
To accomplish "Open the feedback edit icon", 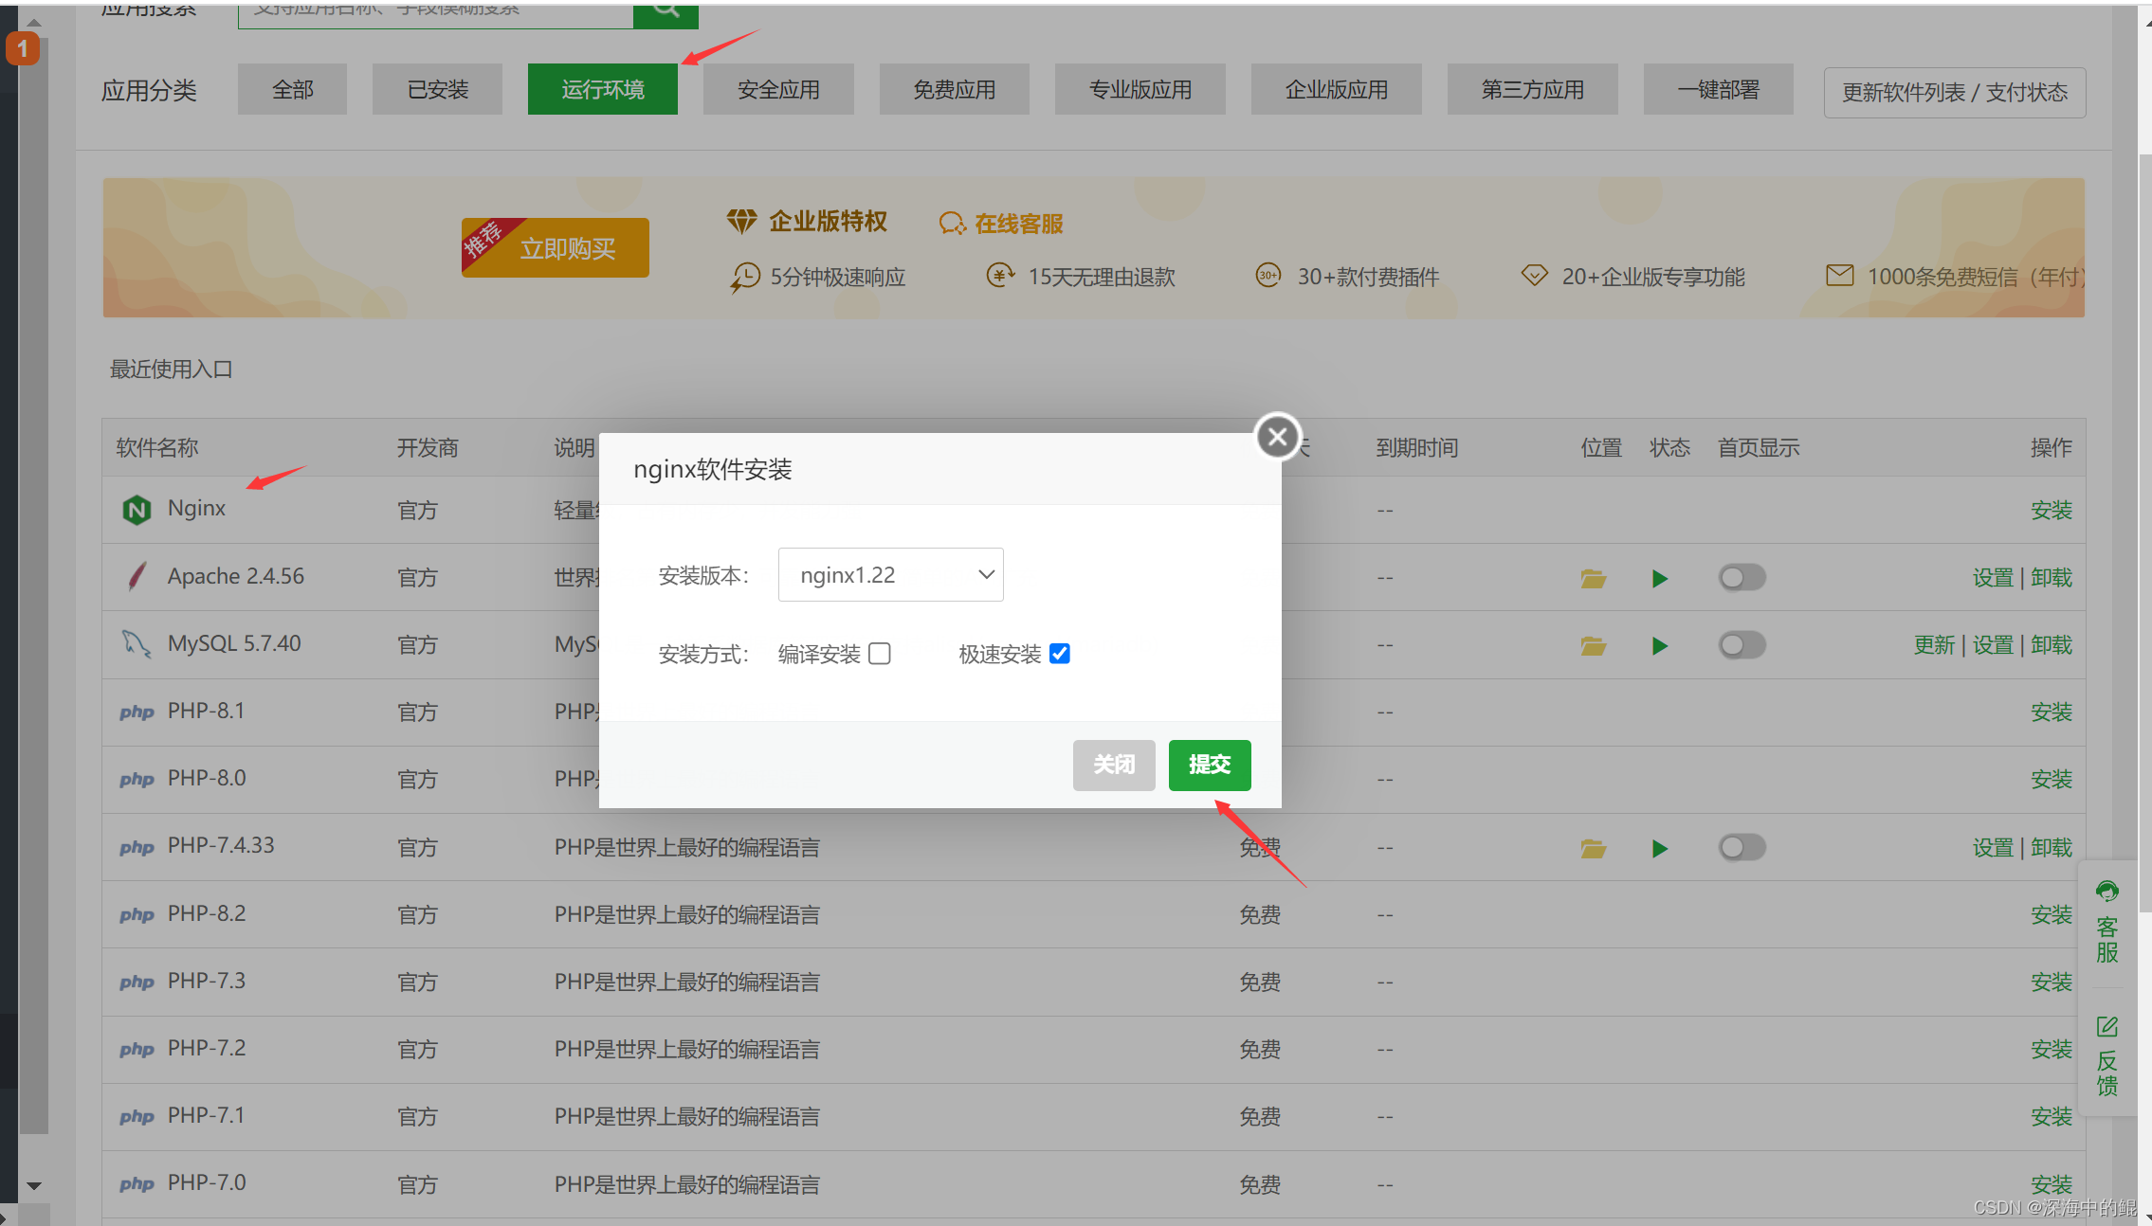I will (2106, 1027).
